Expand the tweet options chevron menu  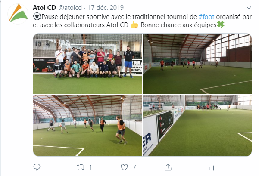[249, 8]
